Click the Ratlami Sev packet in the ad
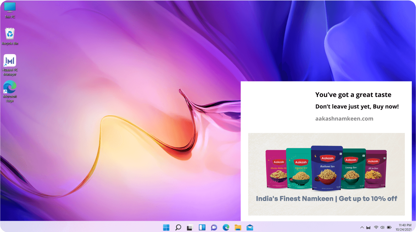 pyautogui.click(x=327, y=168)
